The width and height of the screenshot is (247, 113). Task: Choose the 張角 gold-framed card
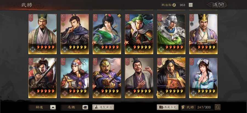(171, 78)
